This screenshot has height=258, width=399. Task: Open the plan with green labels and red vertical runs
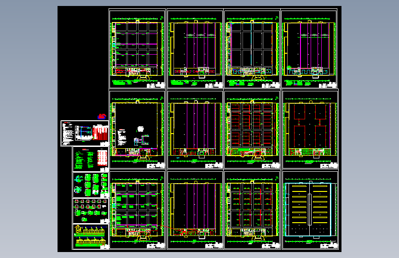click(252, 210)
